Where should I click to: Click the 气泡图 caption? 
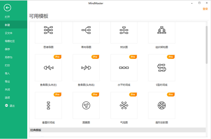[124, 122]
